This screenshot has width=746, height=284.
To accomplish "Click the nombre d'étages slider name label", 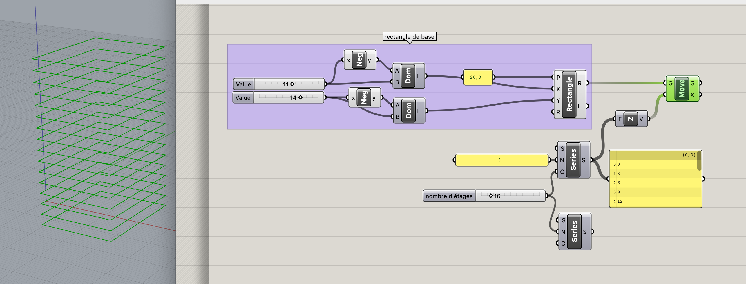I will [449, 196].
